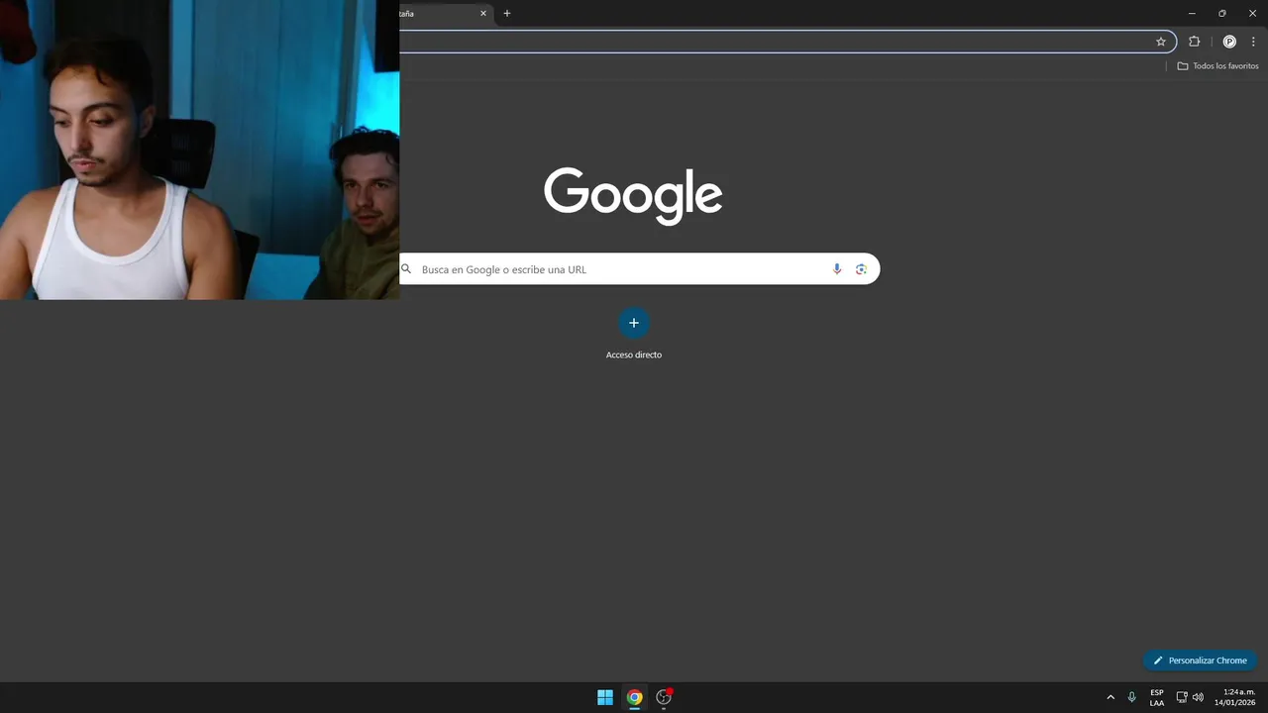Click the tray microphone icon
The height and width of the screenshot is (713, 1268).
(x=1132, y=697)
